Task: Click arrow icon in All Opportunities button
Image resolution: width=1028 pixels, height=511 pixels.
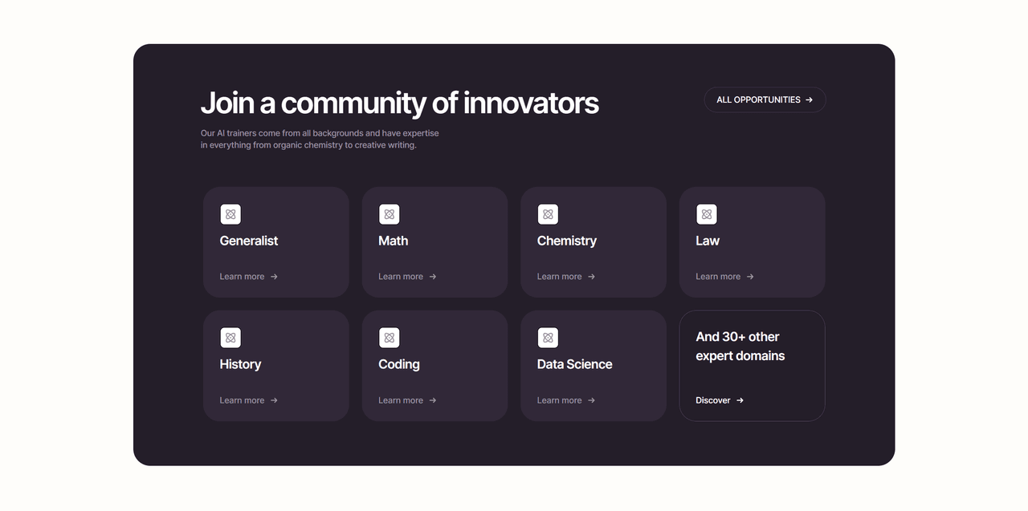Action: (x=809, y=100)
